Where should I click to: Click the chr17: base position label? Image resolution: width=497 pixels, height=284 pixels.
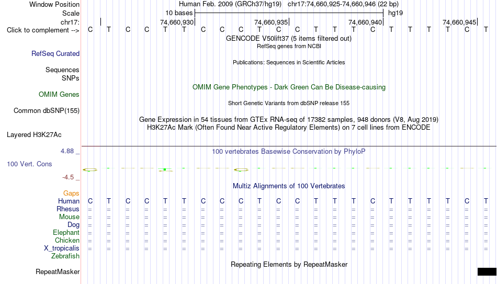pyautogui.click(x=70, y=22)
